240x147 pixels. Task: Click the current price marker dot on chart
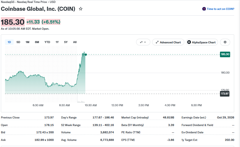click(86, 54)
